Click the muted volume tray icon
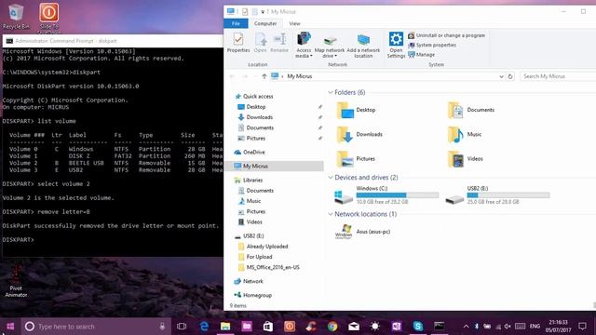This screenshot has height=335, width=596. click(508, 327)
